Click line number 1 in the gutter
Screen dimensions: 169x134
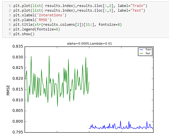pos(10,6)
